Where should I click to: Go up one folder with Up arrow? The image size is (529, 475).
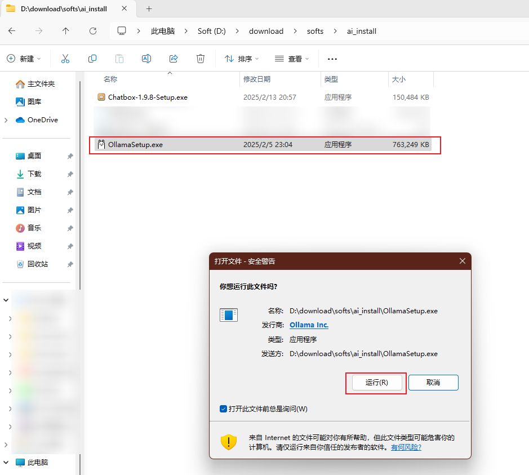click(x=66, y=31)
